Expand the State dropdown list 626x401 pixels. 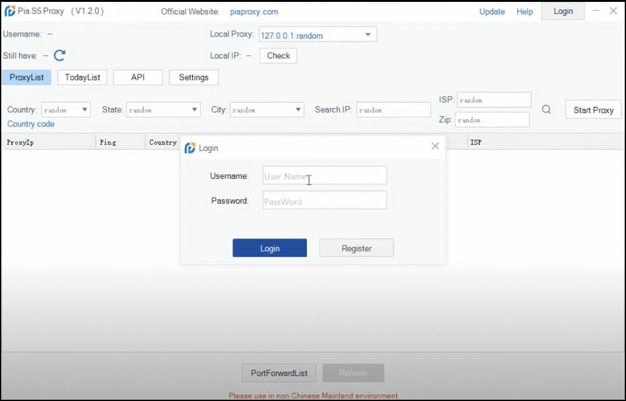(194, 110)
